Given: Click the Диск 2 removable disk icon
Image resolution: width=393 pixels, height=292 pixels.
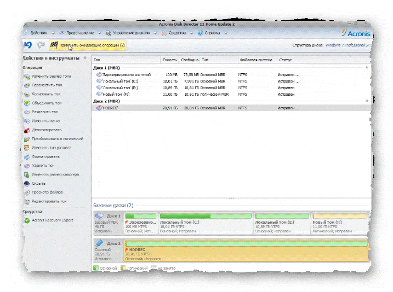Looking at the screenshot, I should 99,243.
